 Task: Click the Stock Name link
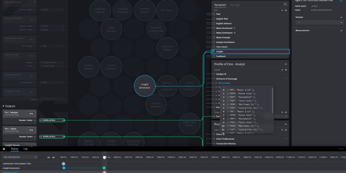coord(224,83)
